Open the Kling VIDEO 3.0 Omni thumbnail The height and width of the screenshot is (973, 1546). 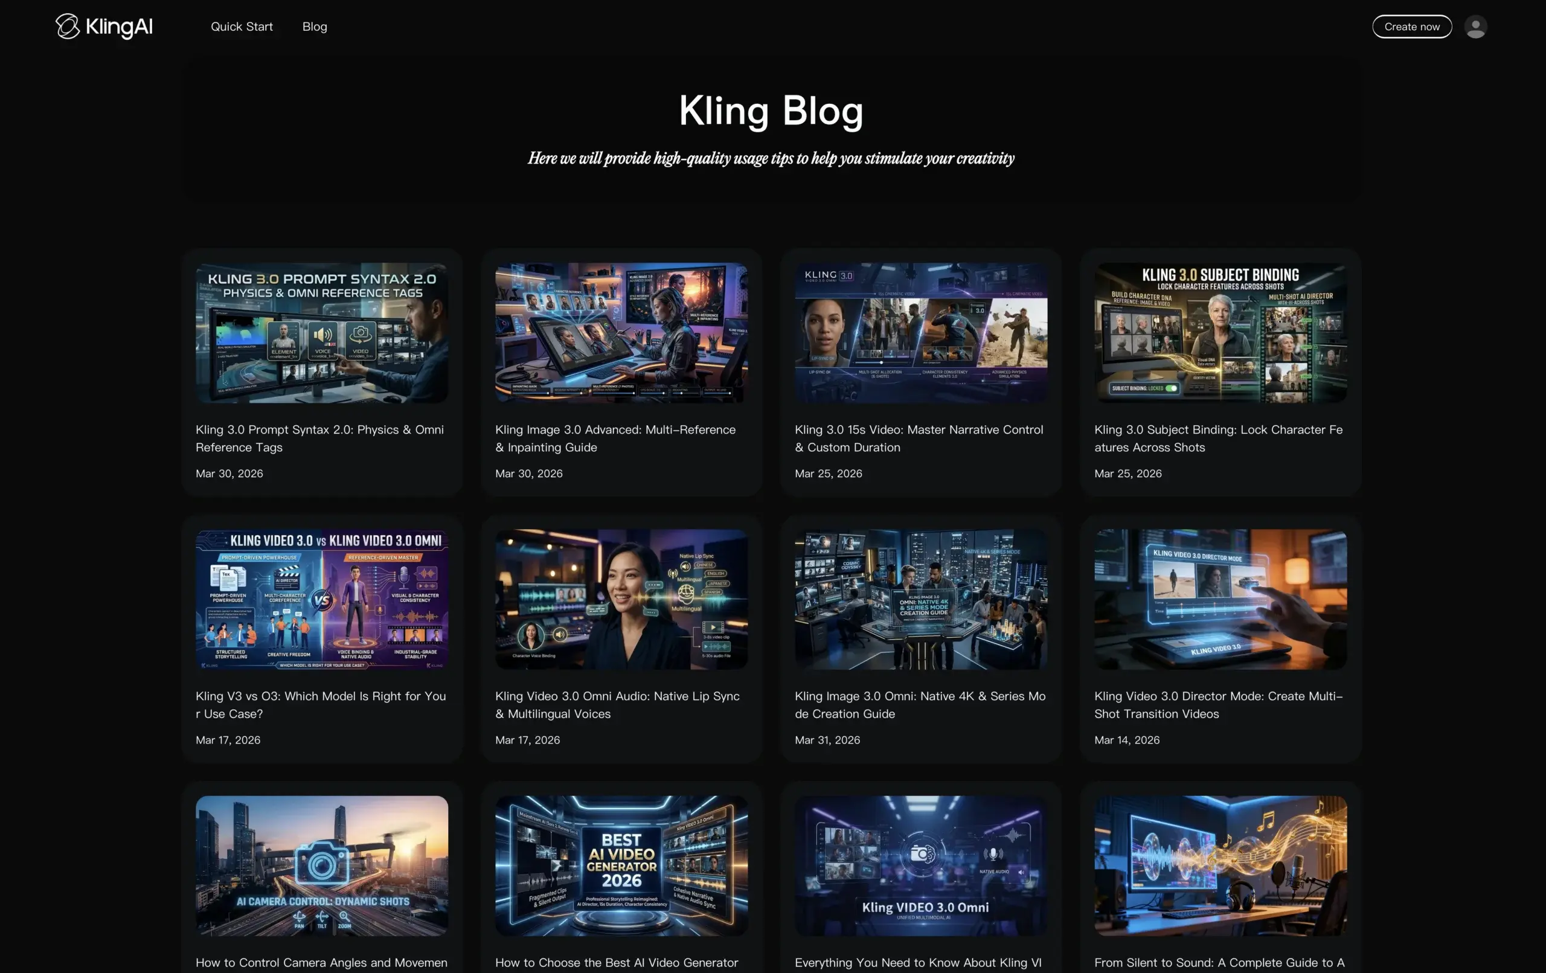(921, 865)
